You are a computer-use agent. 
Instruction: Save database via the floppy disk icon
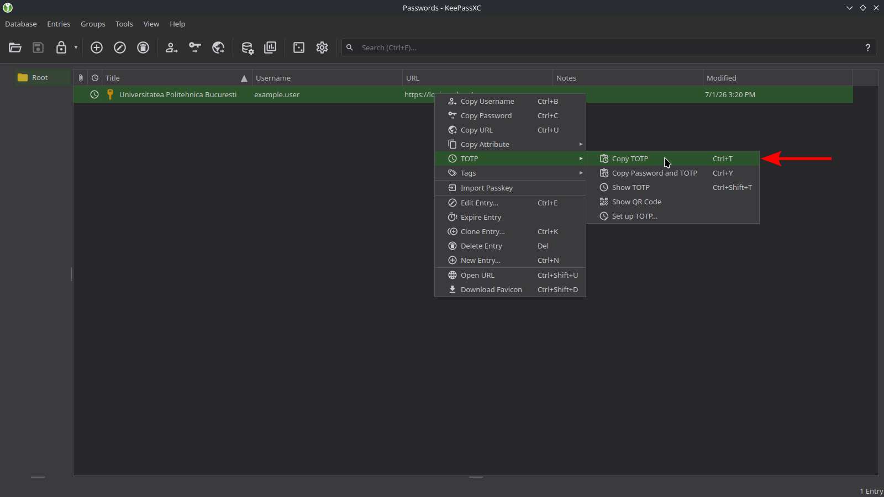38,47
